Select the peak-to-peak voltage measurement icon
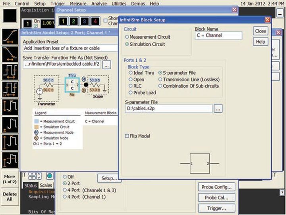The height and width of the screenshot is (215, 286). click(10, 107)
